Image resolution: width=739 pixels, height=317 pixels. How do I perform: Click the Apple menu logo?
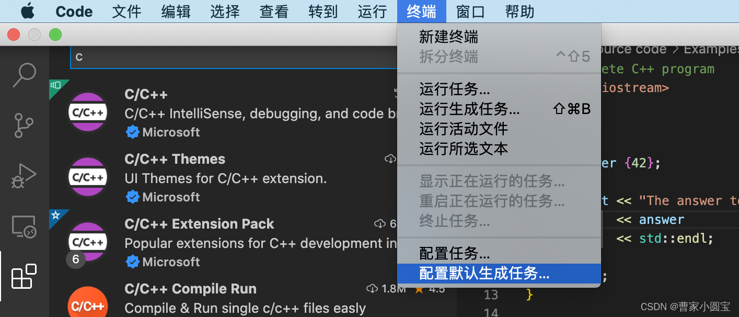[x=28, y=11]
